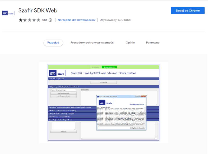Image resolution: width=208 pixels, height=154 pixels.
Task: Click the Host Console vertical scrollbar
Action: click(x=145, y=116)
